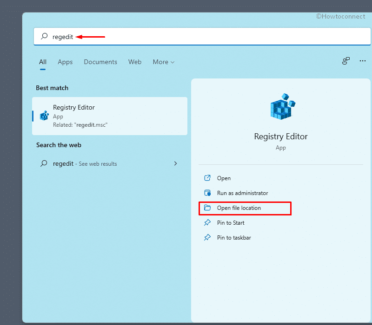Switch to the All tab
372x325 pixels.
point(43,62)
